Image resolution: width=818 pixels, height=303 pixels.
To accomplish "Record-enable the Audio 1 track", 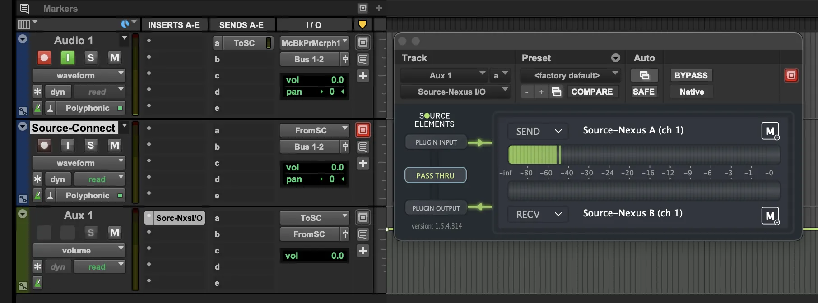I will [x=44, y=58].
